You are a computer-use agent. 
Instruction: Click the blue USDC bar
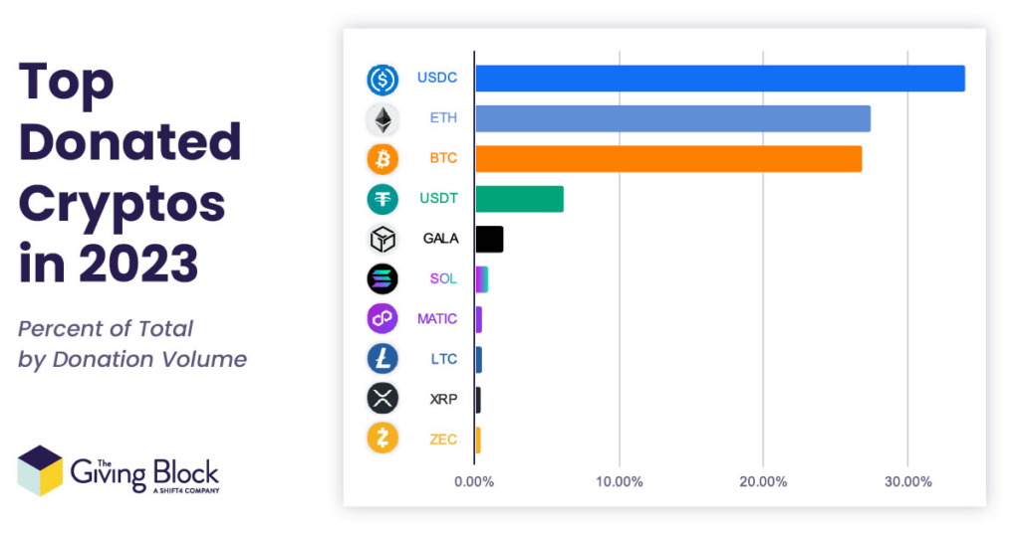(720, 78)
